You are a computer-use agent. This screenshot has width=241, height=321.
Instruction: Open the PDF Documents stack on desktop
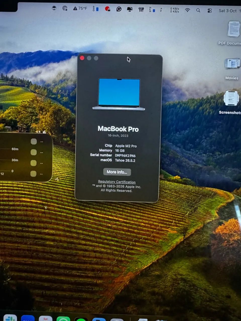pos(233,29)
